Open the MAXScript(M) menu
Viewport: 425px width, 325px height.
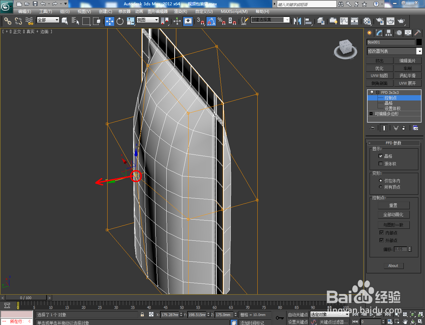(x=234, y=12)
